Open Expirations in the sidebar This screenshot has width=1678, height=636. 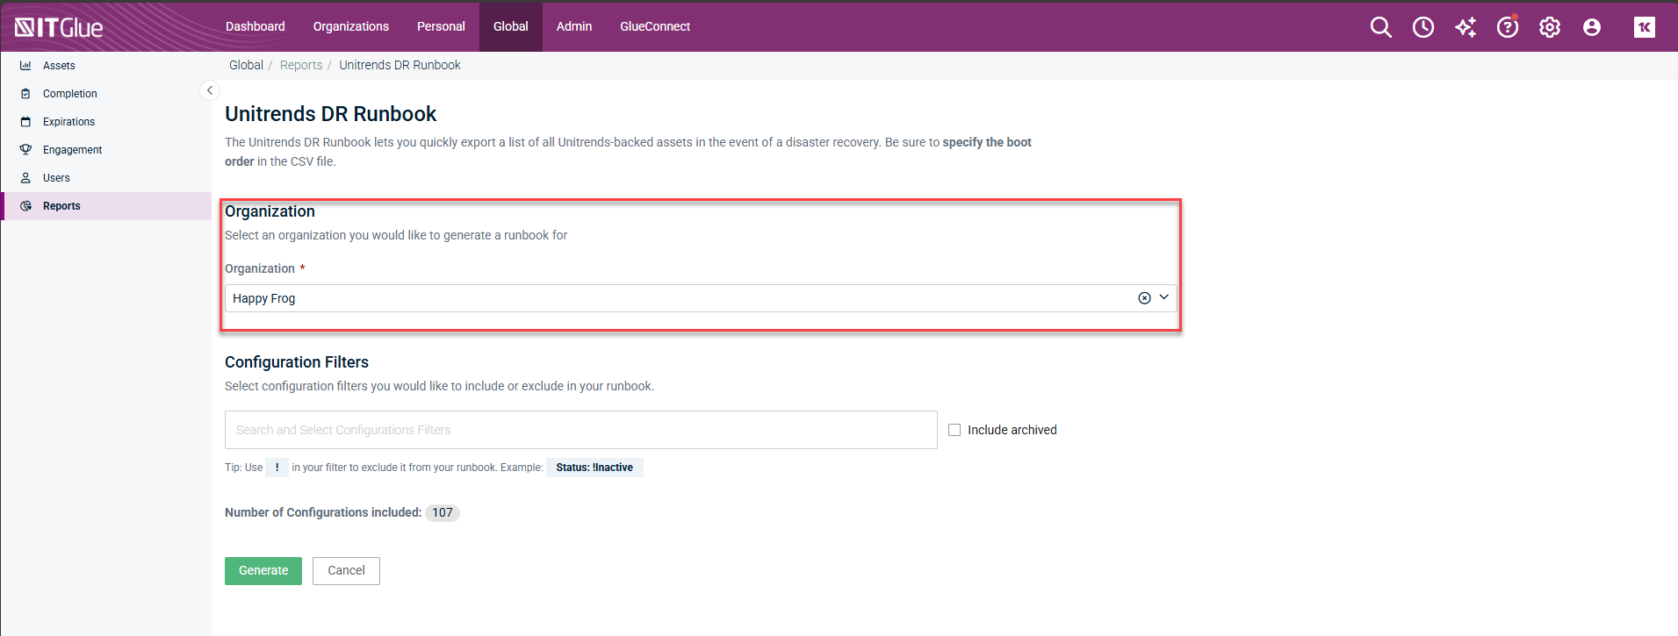click(68, 122)
